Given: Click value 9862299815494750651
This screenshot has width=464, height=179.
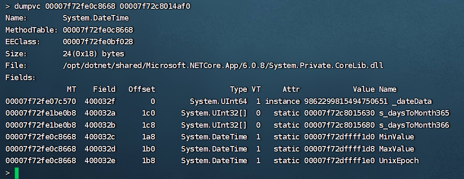Looking at the screenshot, I should coord(339,101).
